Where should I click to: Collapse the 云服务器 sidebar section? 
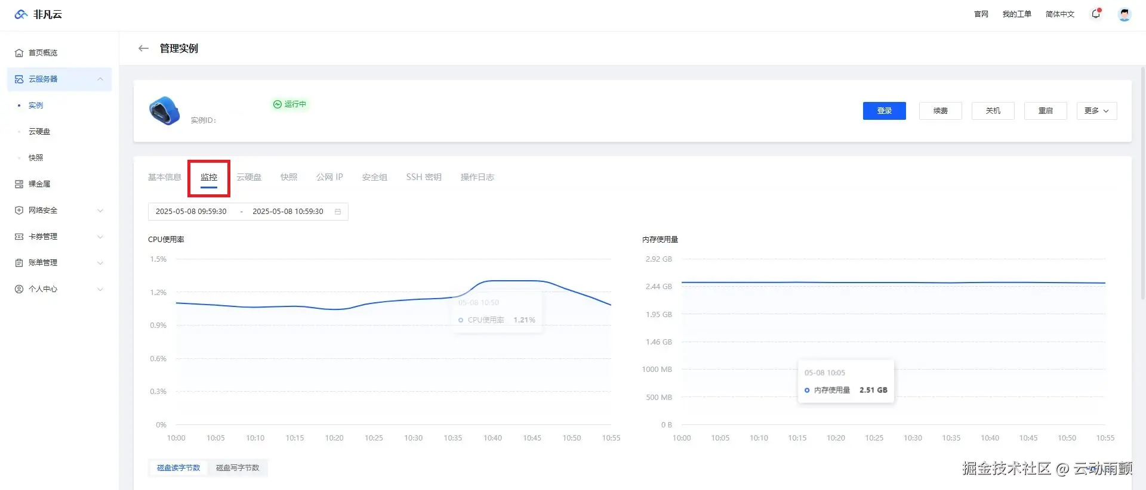(100, 79)
